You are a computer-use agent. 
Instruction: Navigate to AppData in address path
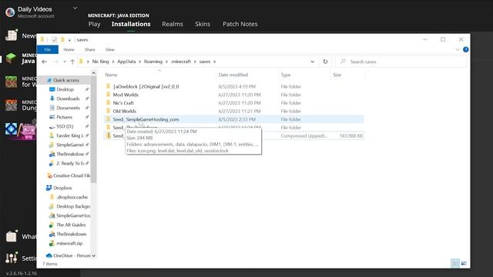[126, 62]
